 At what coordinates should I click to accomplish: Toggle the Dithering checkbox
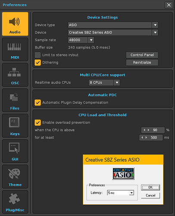pos(37,63)
